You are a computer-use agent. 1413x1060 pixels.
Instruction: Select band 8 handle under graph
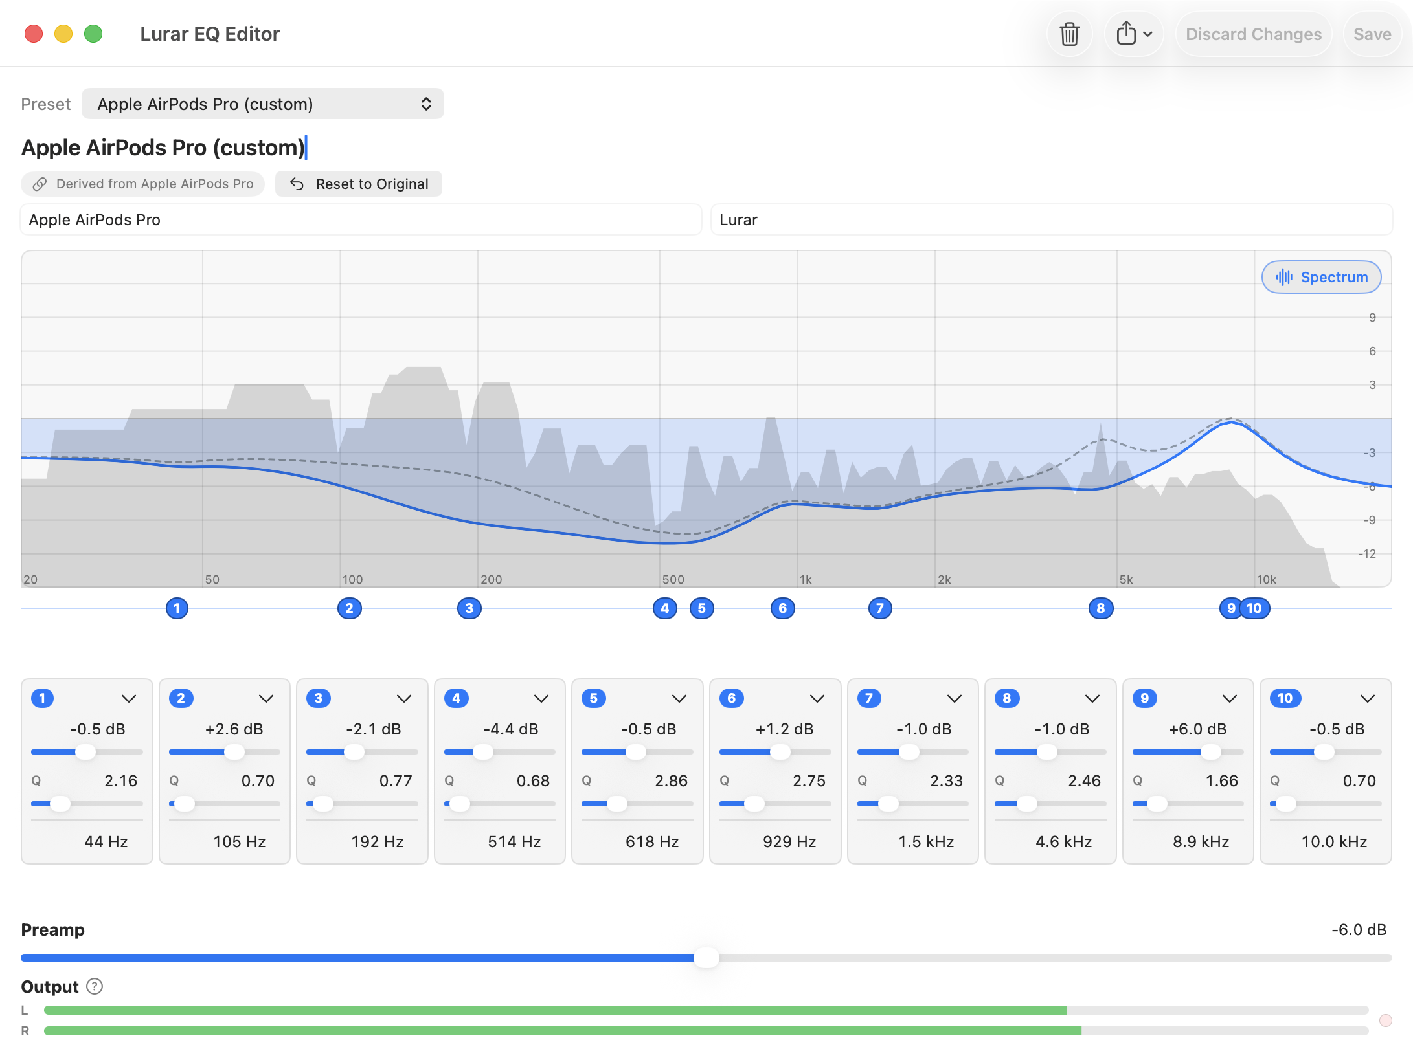pyautogui.click(x=1101, y=608)
